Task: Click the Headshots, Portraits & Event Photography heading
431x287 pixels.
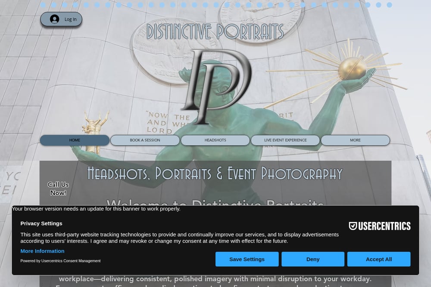Action: coord(215,173)
